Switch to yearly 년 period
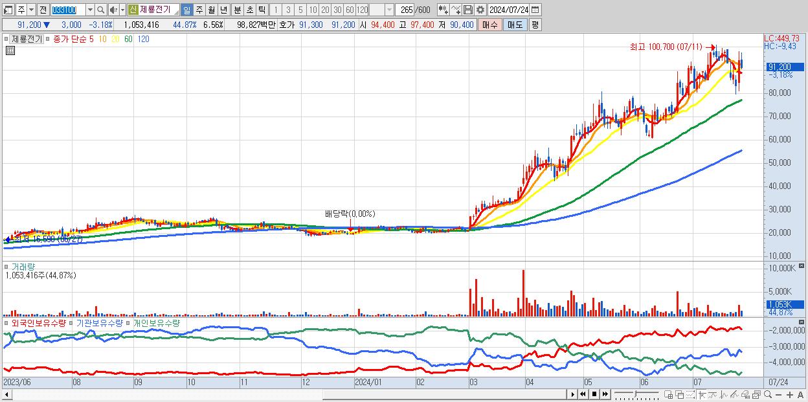 (223, 10)
